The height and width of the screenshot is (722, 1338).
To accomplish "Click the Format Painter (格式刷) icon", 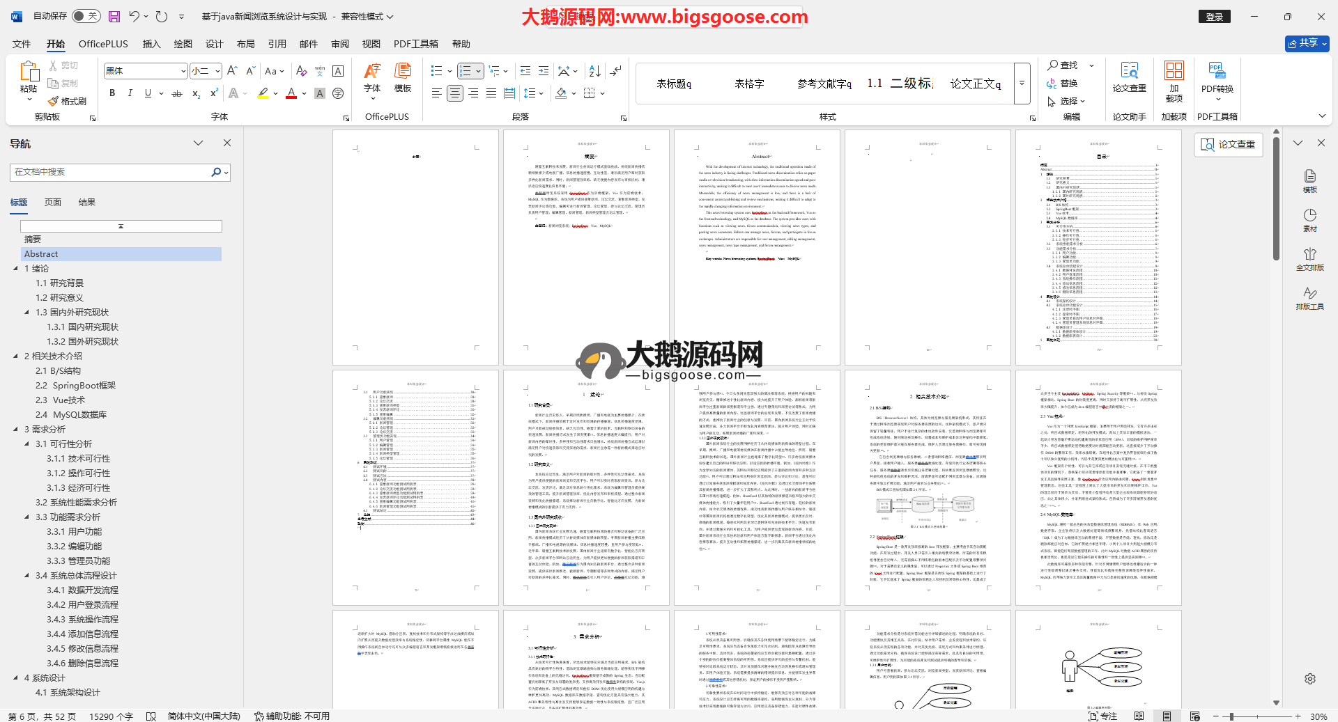I will (67, 102).
